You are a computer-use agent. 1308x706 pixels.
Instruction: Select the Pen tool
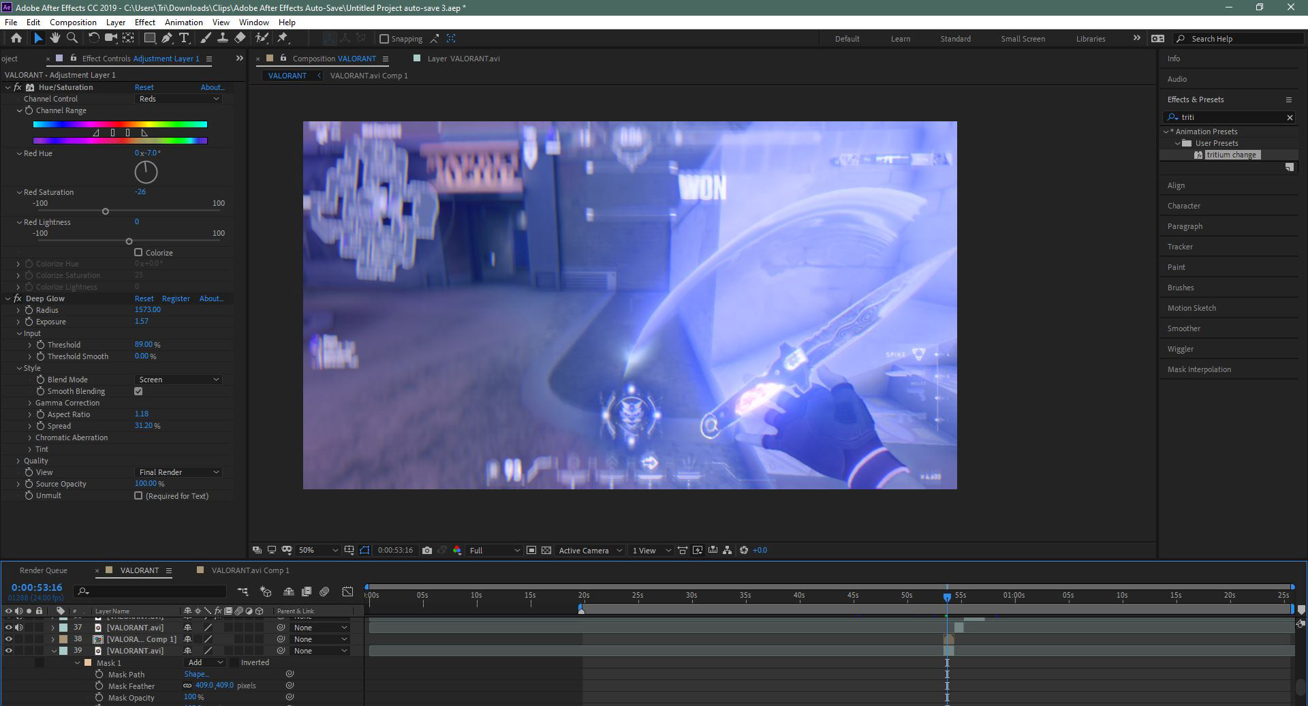(167, 38)
